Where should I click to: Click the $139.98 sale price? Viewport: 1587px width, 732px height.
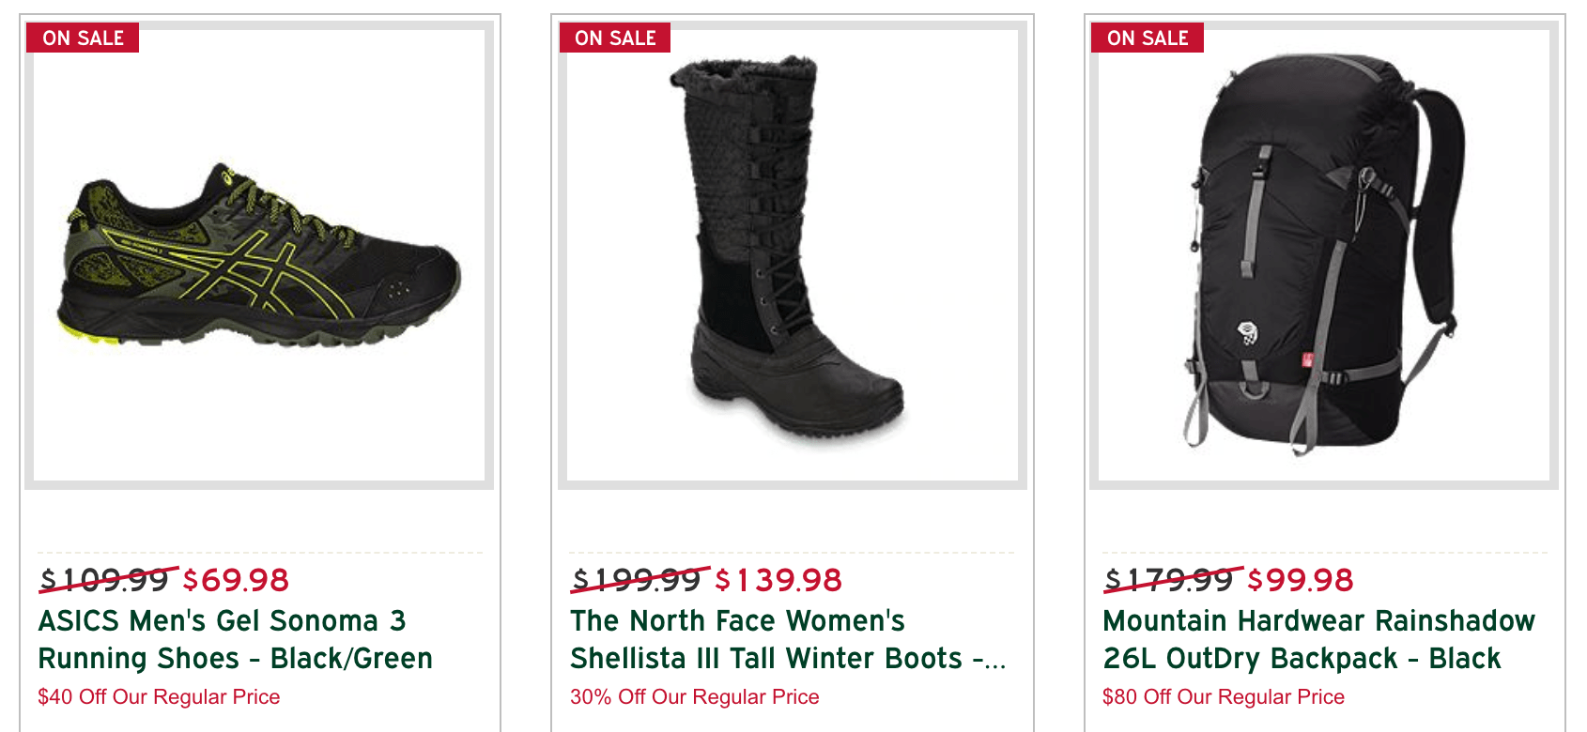pos(778,580)
